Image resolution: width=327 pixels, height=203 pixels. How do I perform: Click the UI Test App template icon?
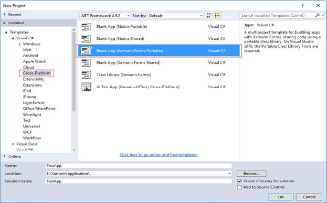(86, 87)
